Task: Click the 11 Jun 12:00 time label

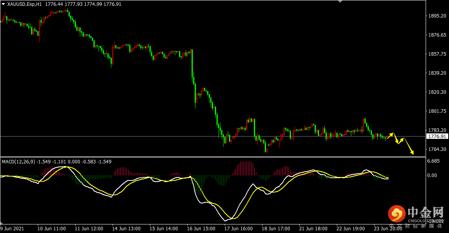Action: point(89,229)
